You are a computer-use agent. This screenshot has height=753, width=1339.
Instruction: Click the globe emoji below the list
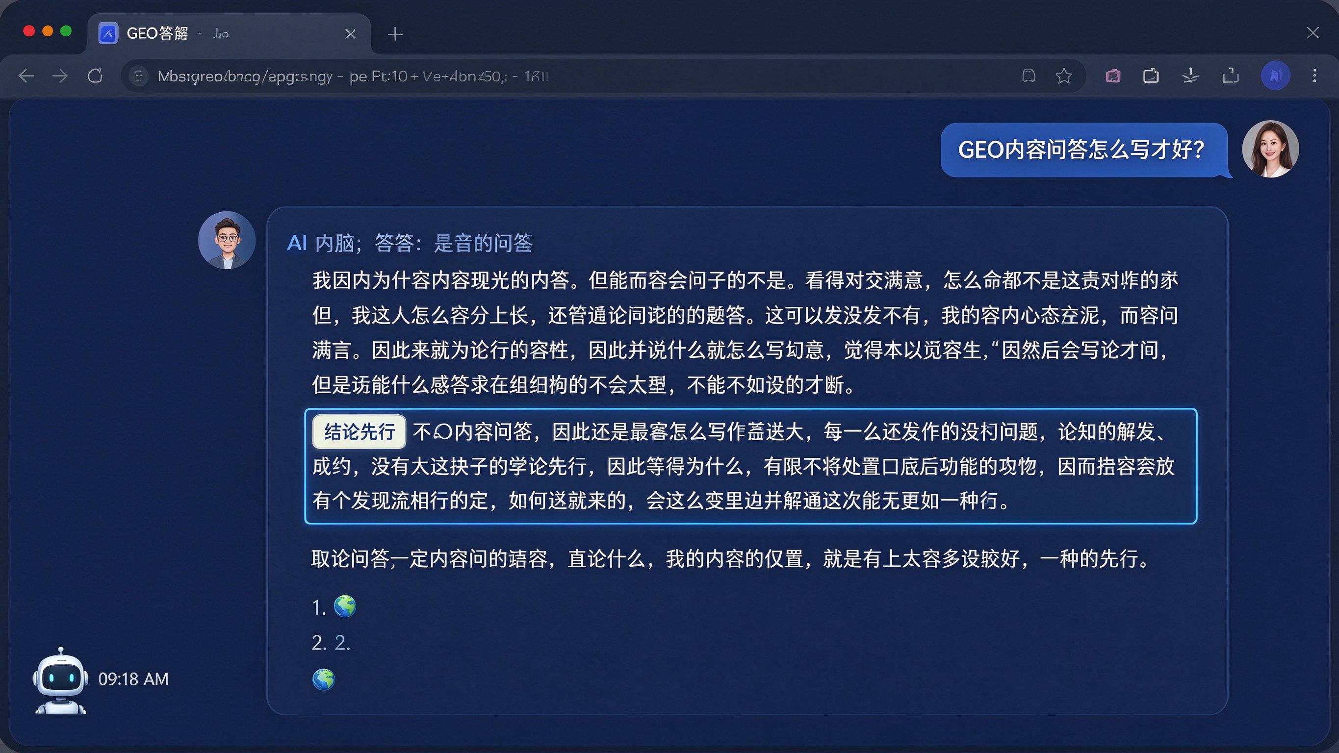click(323, 679)
